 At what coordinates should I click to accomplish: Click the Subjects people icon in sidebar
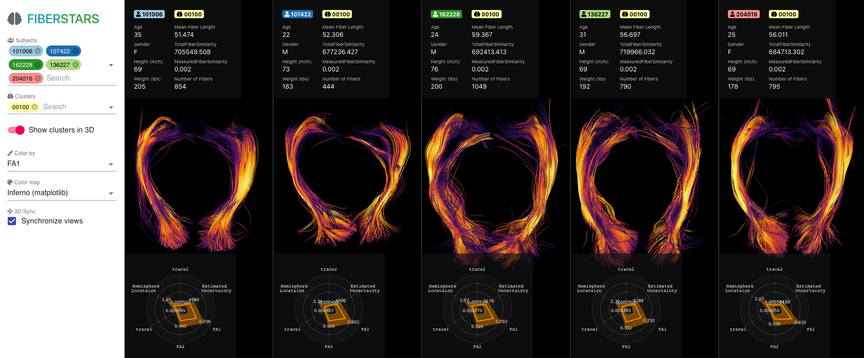tap(10, 40)
